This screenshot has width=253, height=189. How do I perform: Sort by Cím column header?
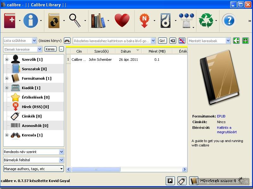[x=79, y=51]
